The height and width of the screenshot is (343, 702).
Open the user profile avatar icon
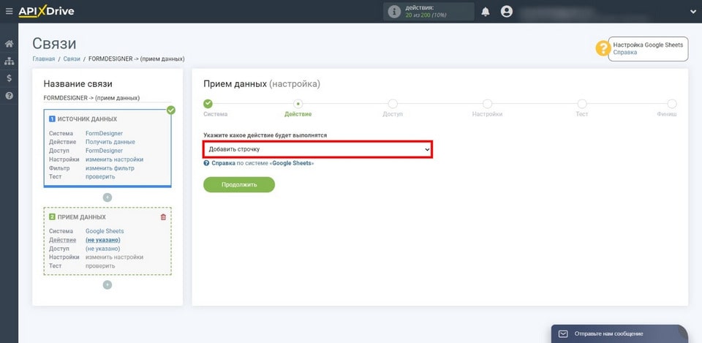tap(507, 12)
